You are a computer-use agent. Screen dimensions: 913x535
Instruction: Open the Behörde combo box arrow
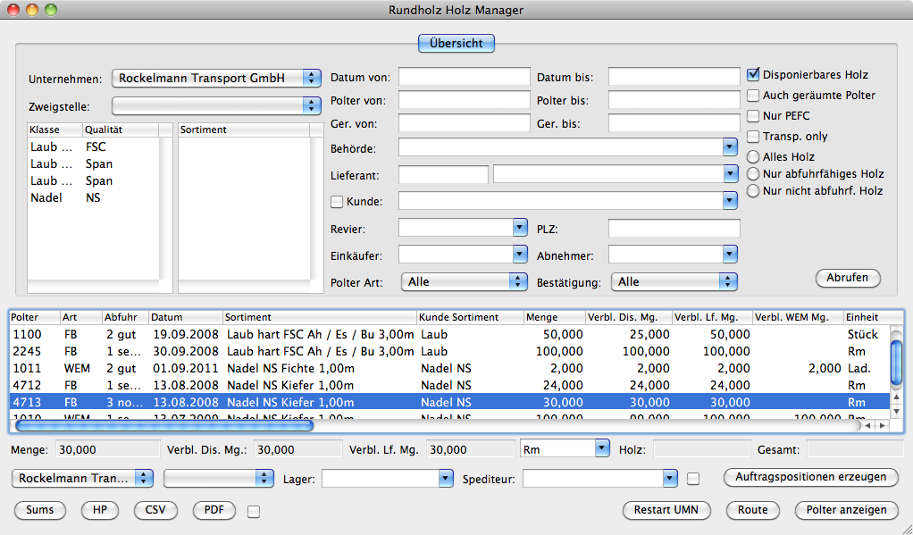pos(729,147)
